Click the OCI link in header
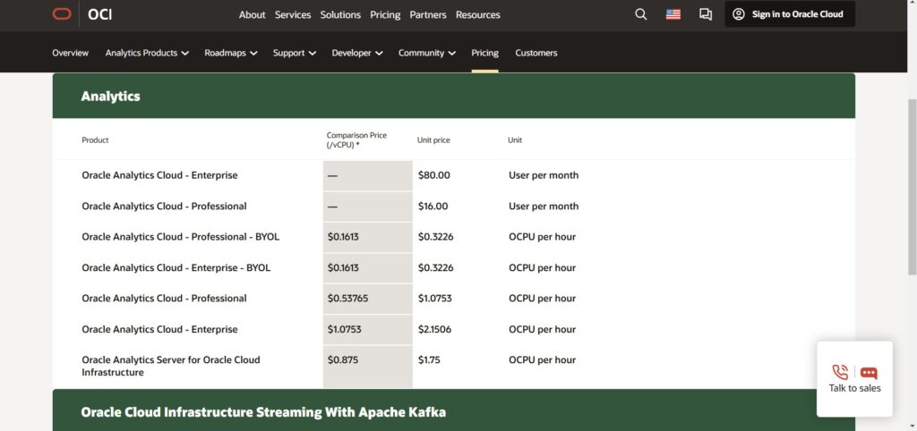Image resolution: width=917 pixels, height=431 pixels. [x=100, y=14]
